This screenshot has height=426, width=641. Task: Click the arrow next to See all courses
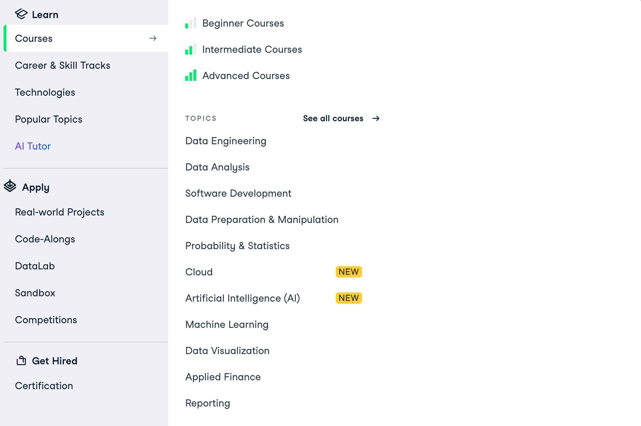(376, 118)
